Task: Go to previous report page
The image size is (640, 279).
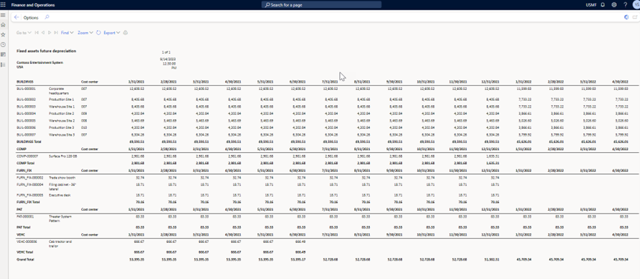Action: [x=43, y=33]
